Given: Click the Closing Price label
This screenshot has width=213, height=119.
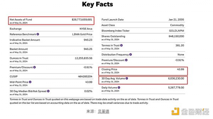Looking at the screenshot, I should tap(109, 69).
